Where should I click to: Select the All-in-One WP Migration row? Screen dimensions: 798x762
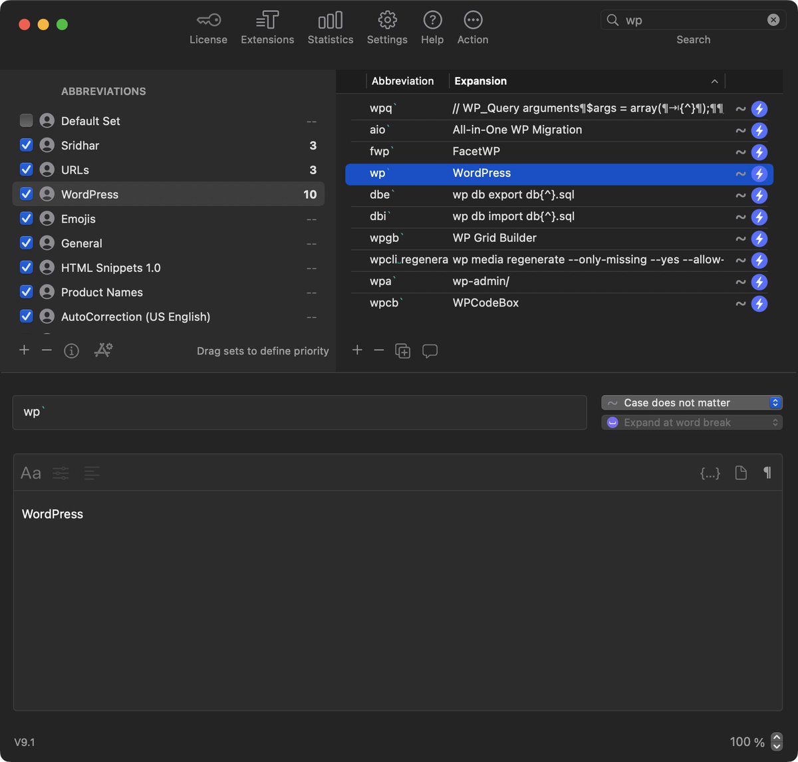[x=559, y=130]
